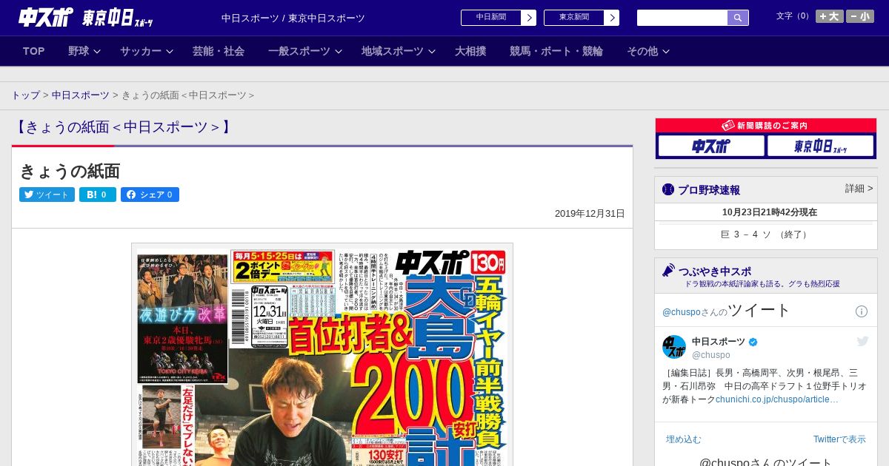Click the 中日スポーツ Twitter avatar
Viewport: 889px width, 466px height.
pyautogui.click(x=674, y=347)
